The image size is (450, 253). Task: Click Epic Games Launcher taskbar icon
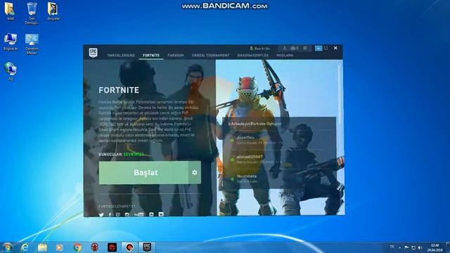pos(147,247)
